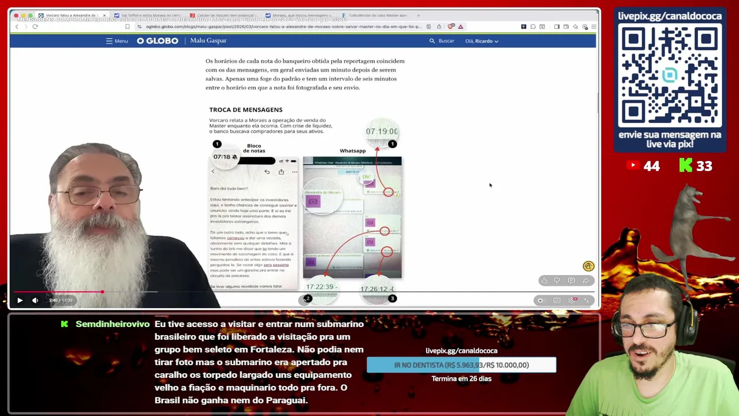Click the O GLOBO logo

click(x=158, y=41)
